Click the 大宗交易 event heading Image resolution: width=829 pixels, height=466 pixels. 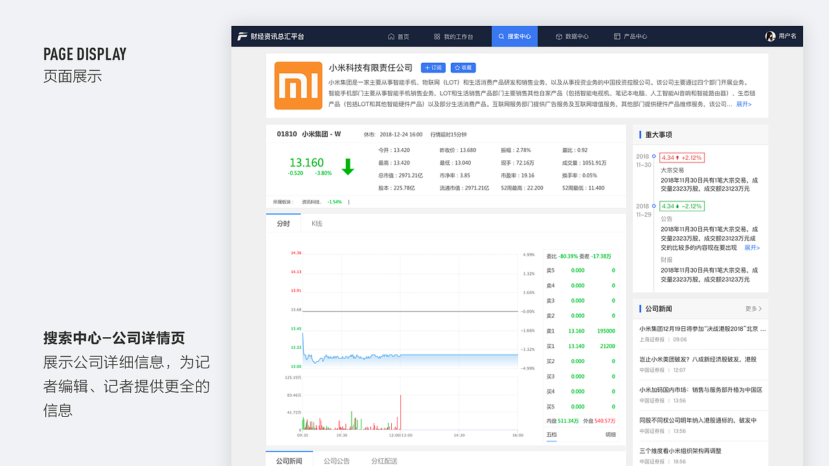[672, 170]
